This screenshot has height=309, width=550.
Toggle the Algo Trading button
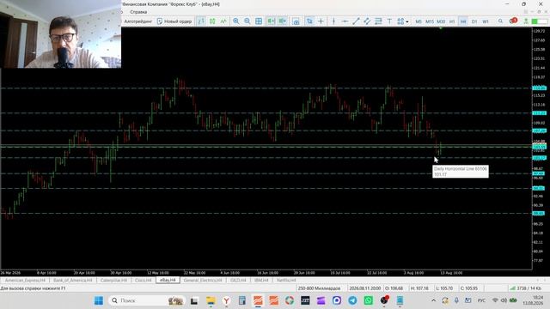click(x=137, y=21)
